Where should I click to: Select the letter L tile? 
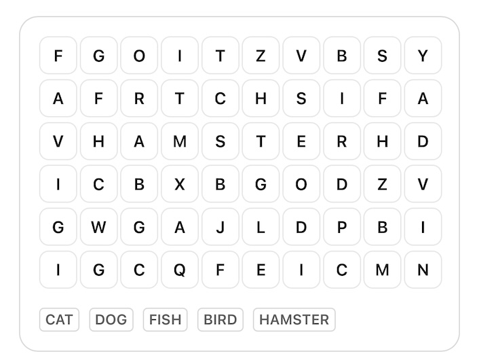click(x=261, y=227)
